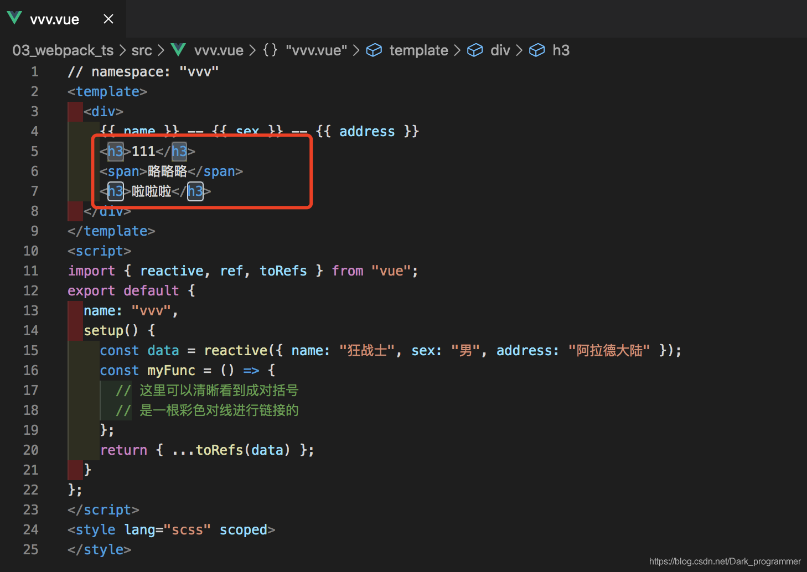Click "vue" string on line 11
The height and width of the screenshot is (572, 807).
[391, 271]
